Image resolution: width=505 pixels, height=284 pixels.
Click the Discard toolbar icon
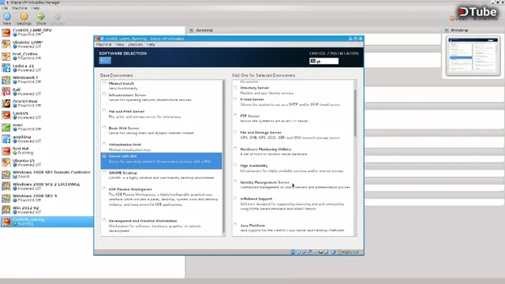click(58, 17)
